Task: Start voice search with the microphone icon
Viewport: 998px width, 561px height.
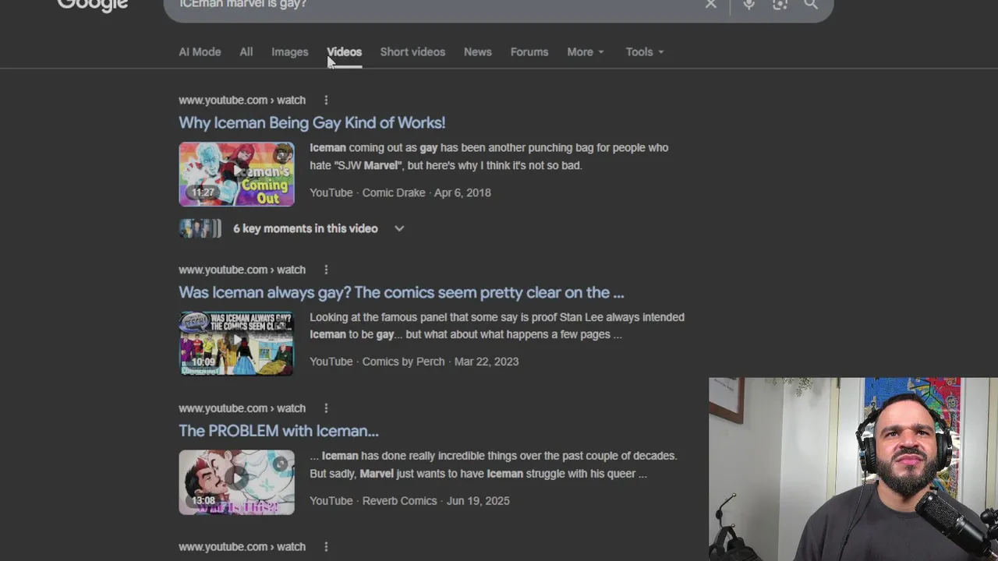Action: pyautogui.click(x=748, y=4)
